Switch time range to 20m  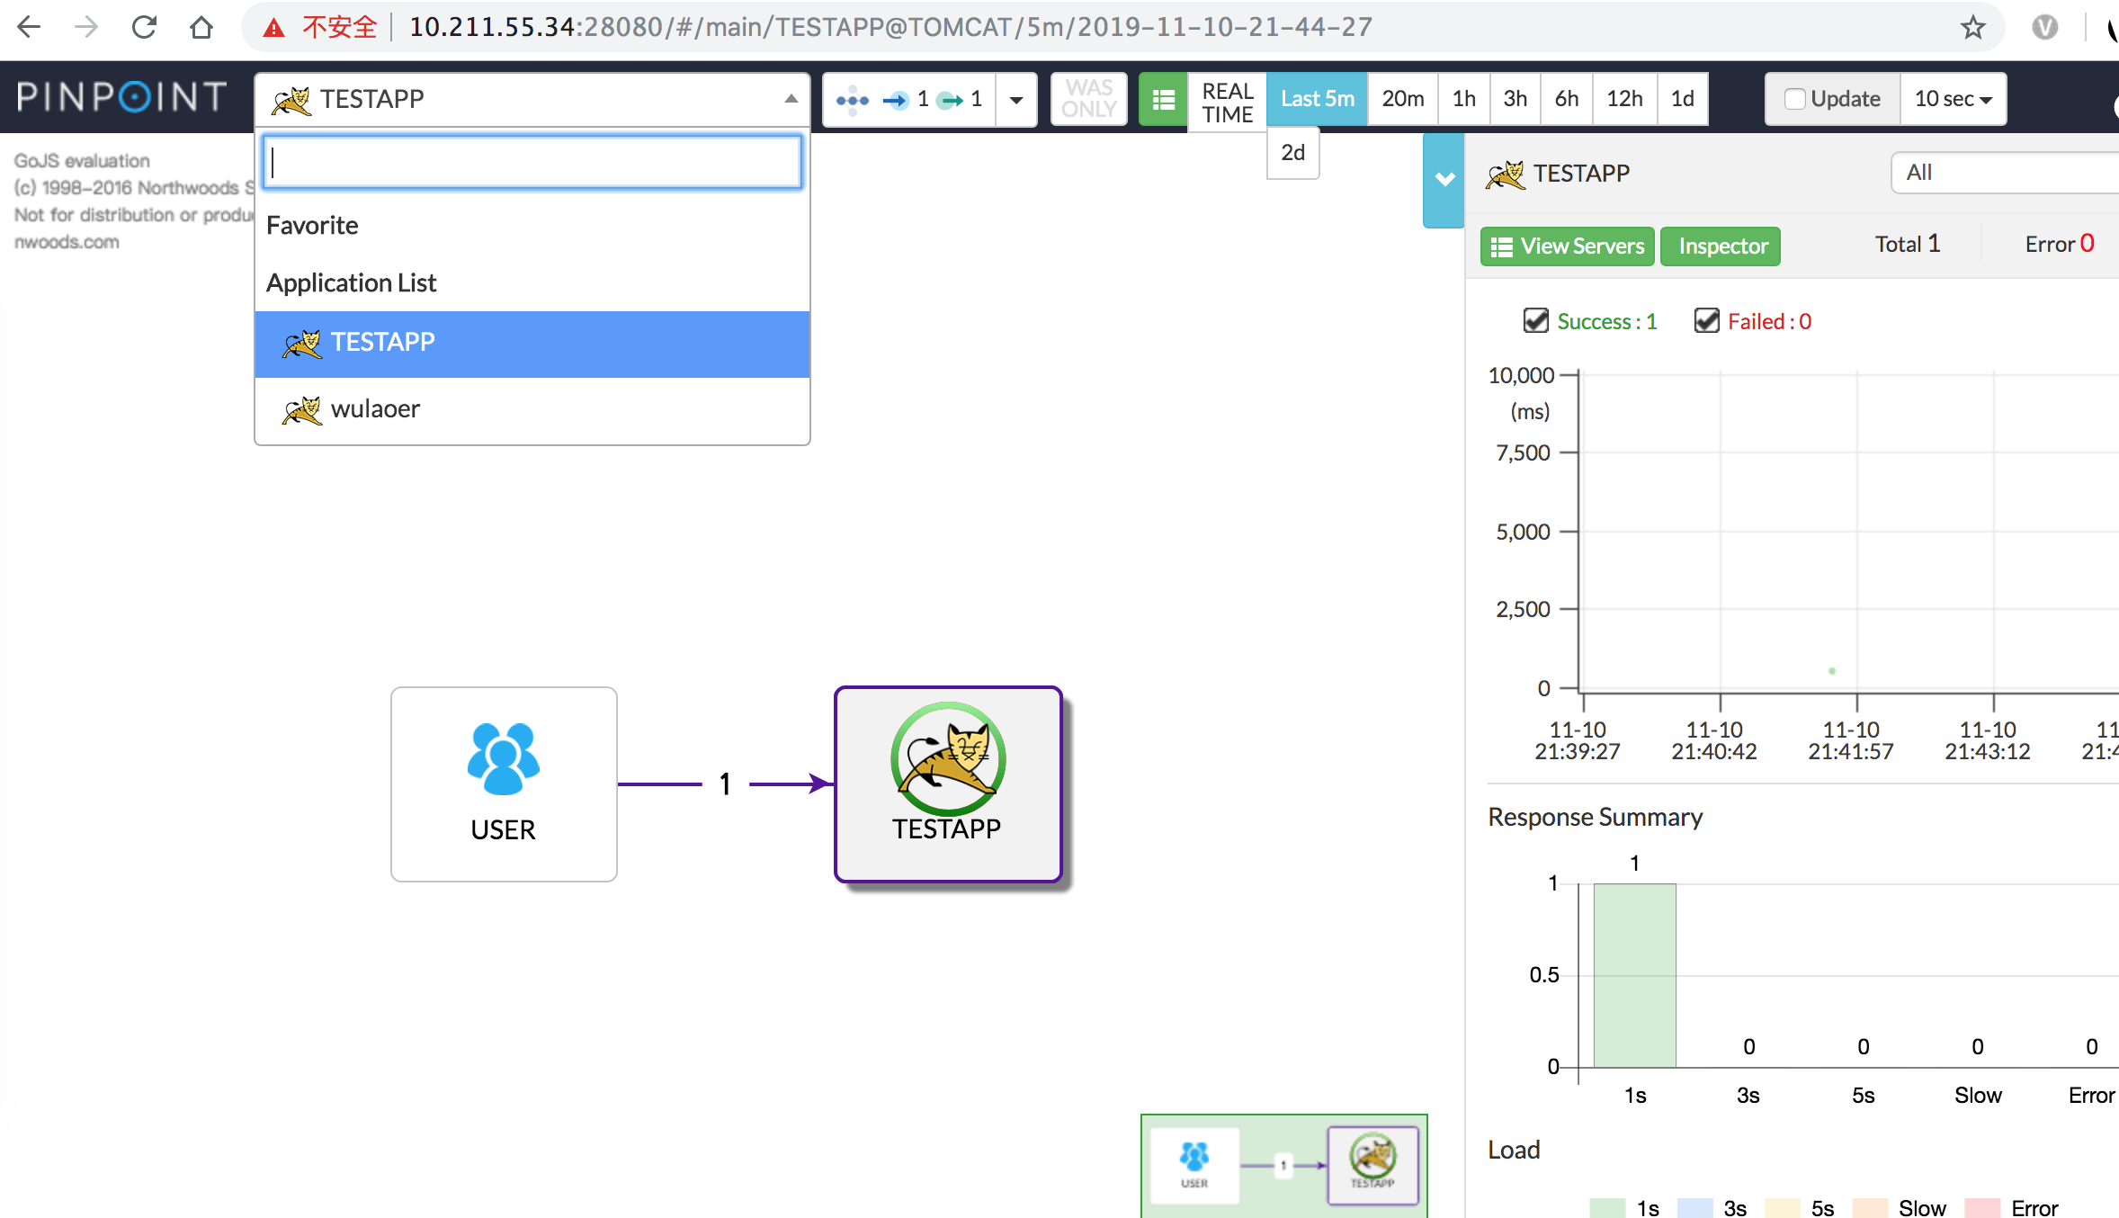(x=1402, y=99)
